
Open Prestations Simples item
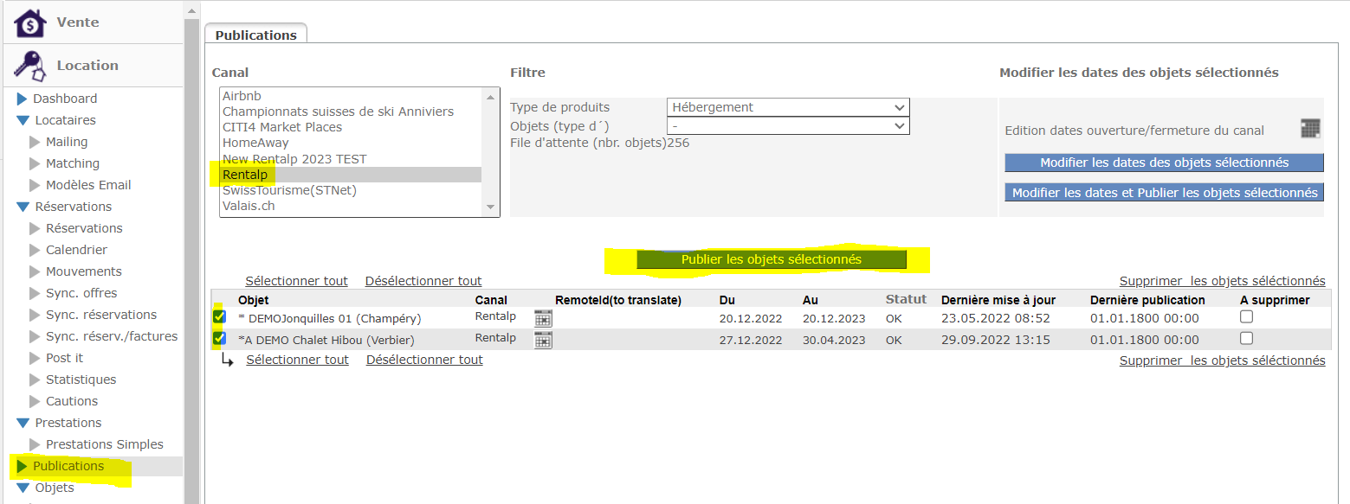(105, 444)
